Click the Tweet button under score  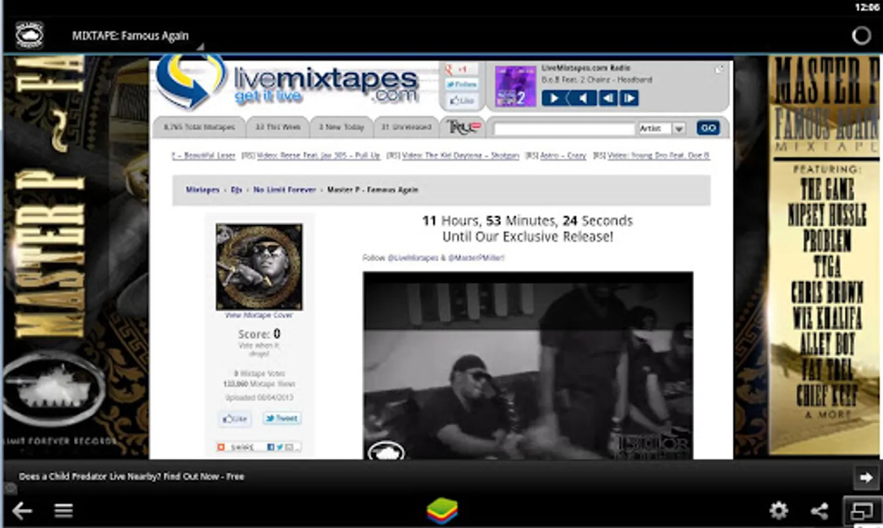tap(282, 418)
